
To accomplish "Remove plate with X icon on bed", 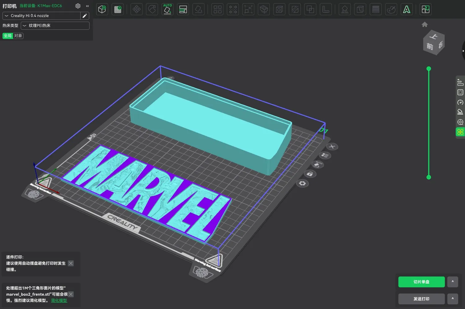I will pyautogui.click(x=332, y=146).
